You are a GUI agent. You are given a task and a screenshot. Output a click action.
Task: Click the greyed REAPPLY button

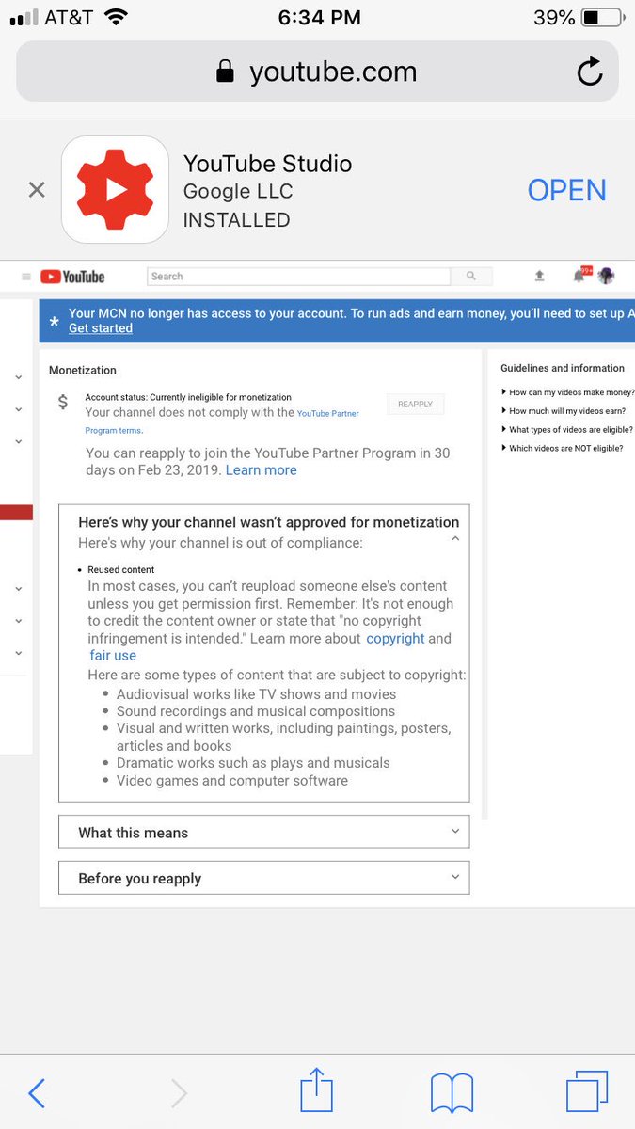point(415,405)
